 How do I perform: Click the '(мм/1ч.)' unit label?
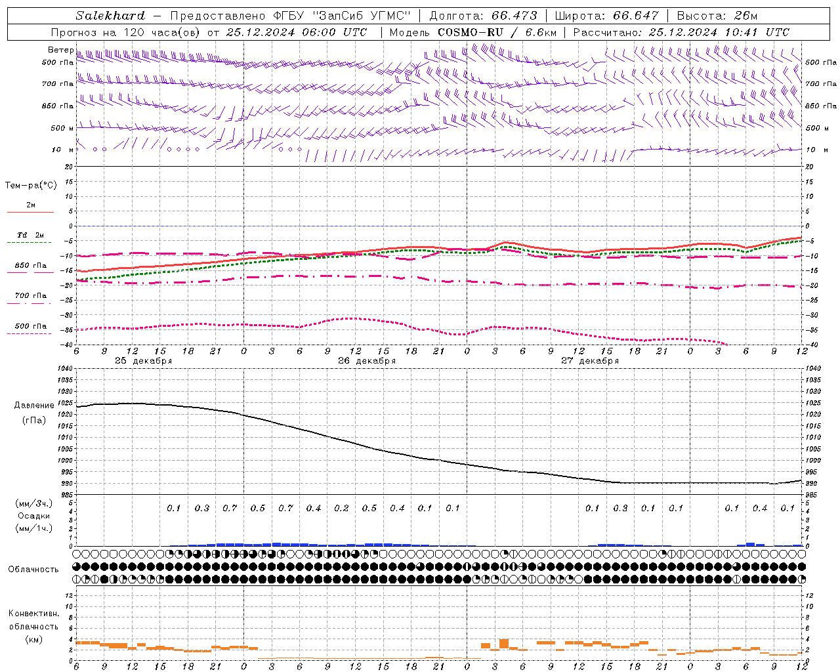[33, 528]
